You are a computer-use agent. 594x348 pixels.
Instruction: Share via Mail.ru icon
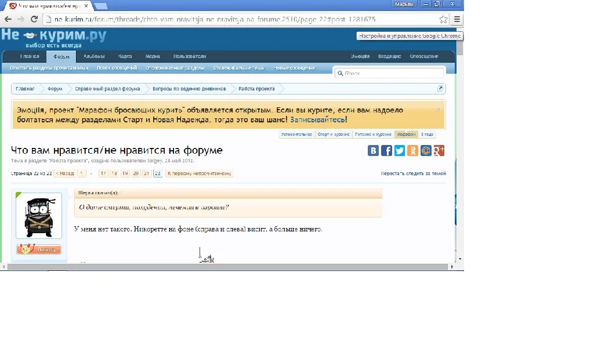(426, 151)
